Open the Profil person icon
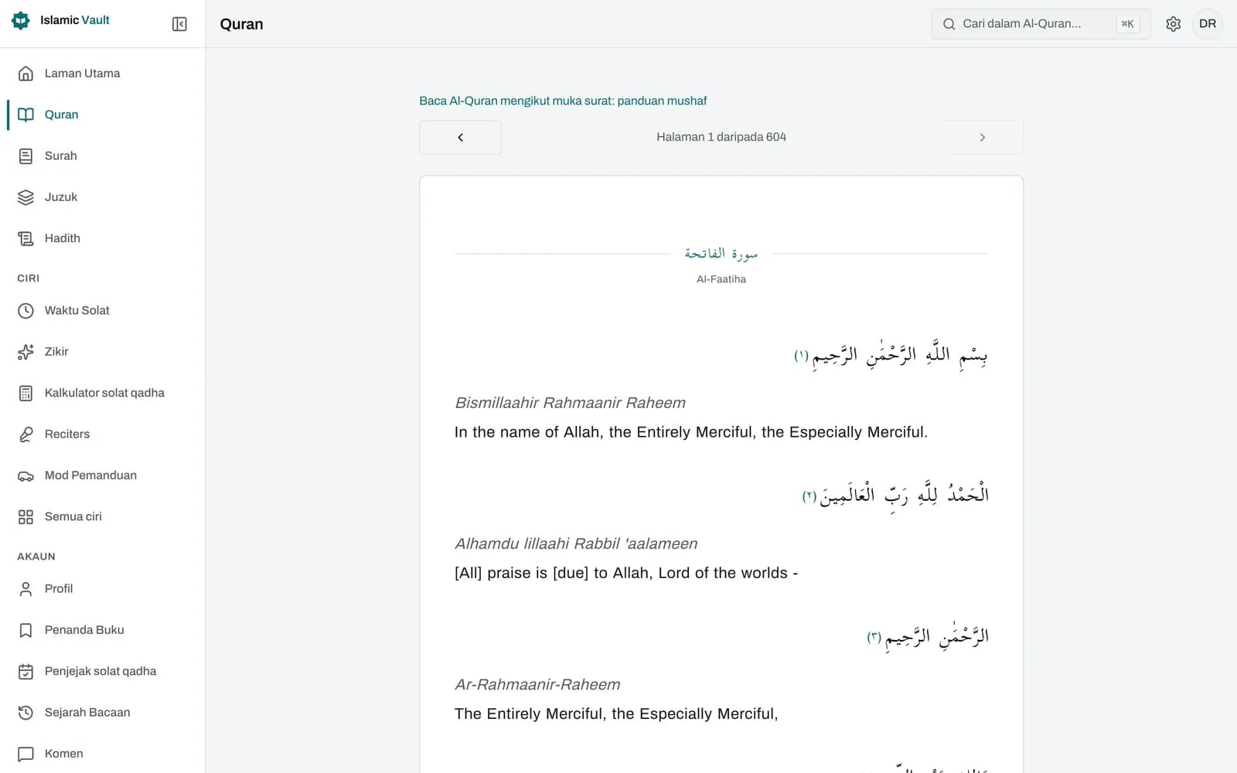 point(26,589)
